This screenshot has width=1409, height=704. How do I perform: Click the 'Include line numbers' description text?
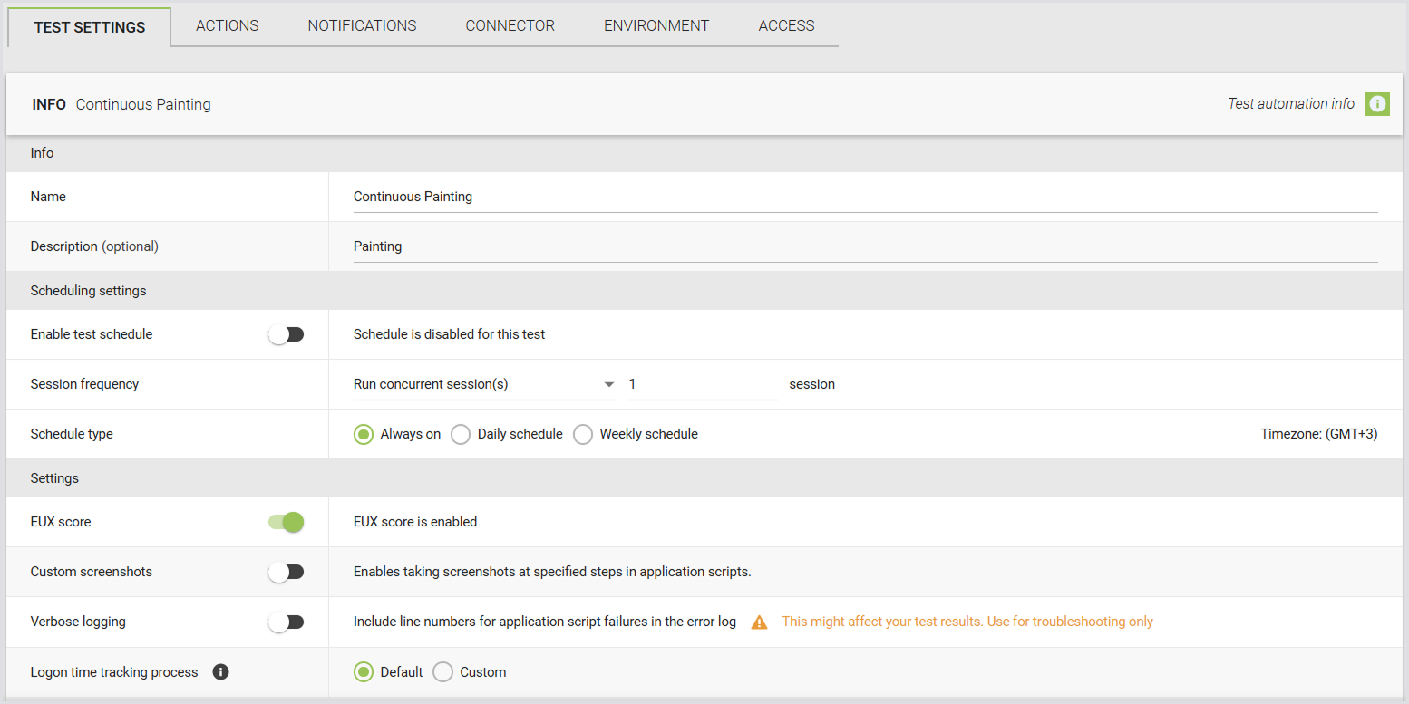pos(545,622)
